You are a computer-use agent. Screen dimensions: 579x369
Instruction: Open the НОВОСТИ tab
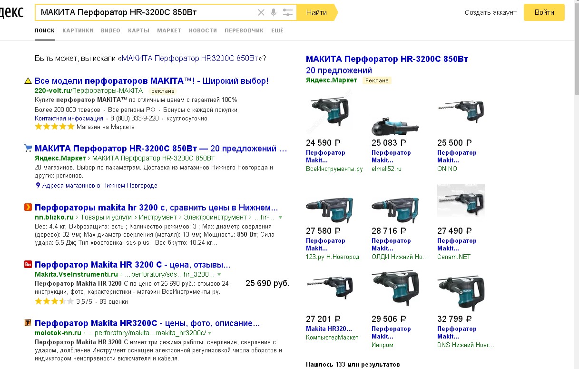click(x=203, y=30)
